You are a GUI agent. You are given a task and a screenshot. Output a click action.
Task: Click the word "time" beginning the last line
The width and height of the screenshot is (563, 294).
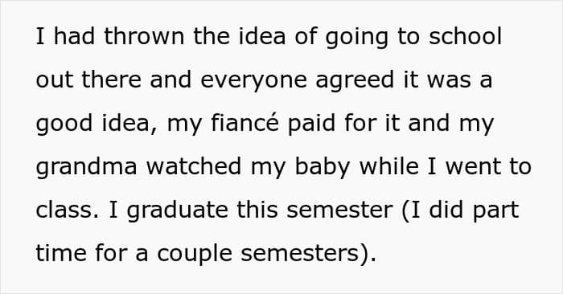[61, 253]
